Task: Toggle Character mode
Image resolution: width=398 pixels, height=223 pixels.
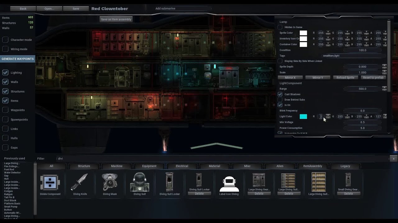Action: (5, 40)
